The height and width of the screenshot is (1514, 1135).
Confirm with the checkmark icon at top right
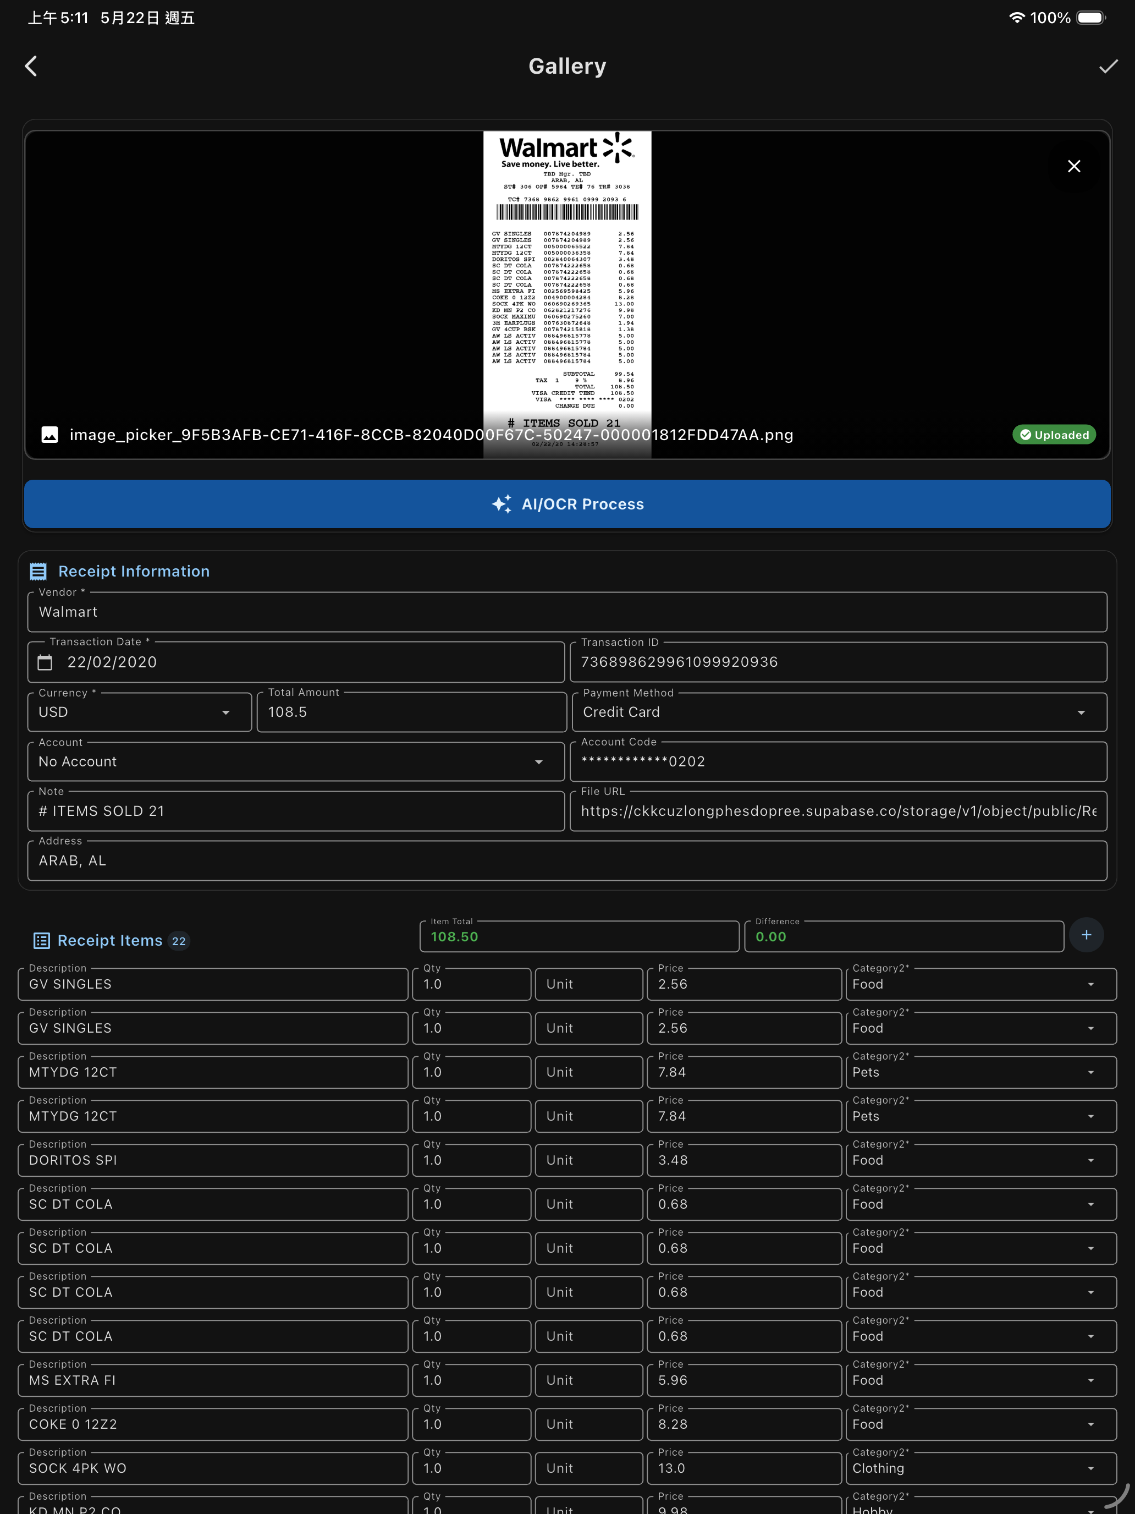(x=1108, y=67)
